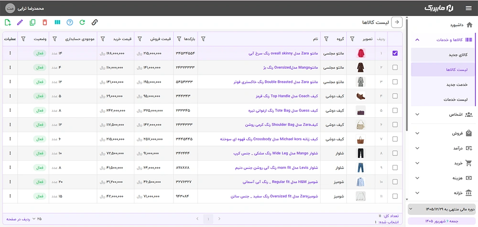This screenshot has width=478, height=227.
Task: Click the green refresh icon
Action: click(x=82, y=22)
